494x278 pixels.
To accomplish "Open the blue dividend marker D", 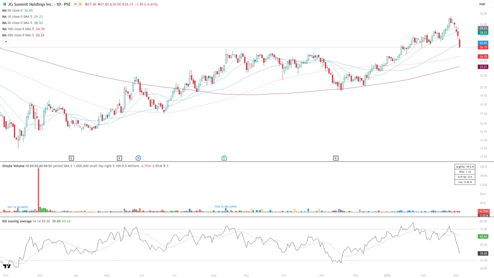I will click(x=138, y=158).
